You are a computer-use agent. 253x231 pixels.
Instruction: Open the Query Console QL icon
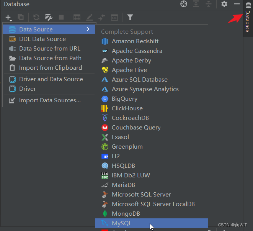click(x=114, y=18)
